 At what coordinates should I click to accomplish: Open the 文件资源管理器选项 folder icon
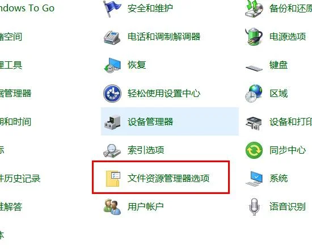(x=113, y=179)
